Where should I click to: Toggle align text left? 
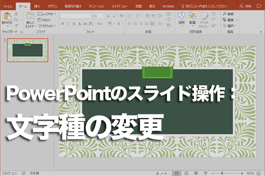pos(129,24)
